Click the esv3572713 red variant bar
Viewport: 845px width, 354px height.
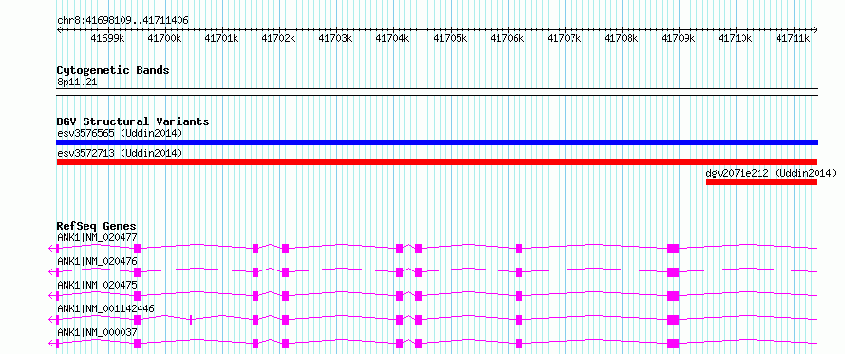437,162
